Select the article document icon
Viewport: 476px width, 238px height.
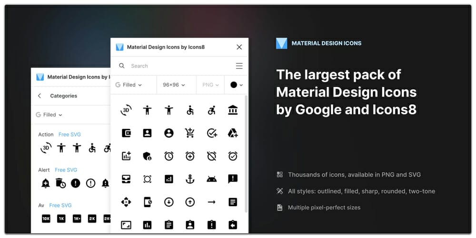[233, 202]
